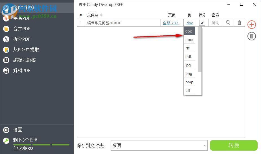The height and width of the screenshot is (154, 261).
Task: Click the 确认 password field in row 1
Action: 215,23
